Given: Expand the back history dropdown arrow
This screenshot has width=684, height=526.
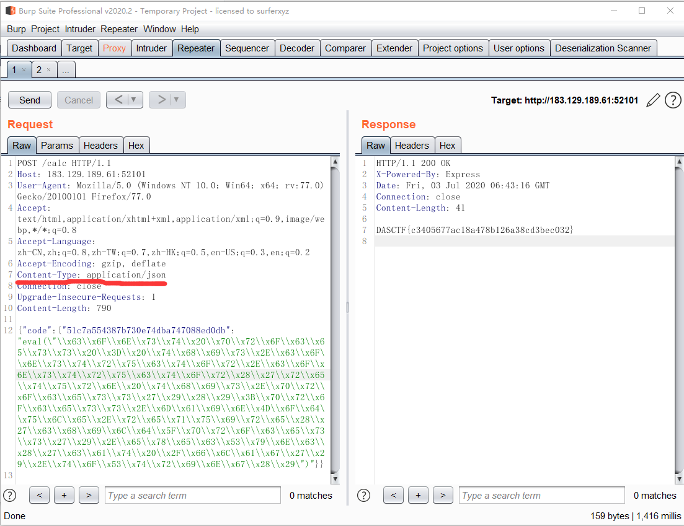Looking at the screenshot, I should tap(133, 100).
